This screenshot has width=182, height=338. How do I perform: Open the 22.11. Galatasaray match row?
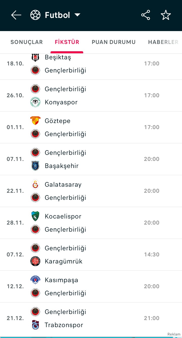tap(91, 191)
